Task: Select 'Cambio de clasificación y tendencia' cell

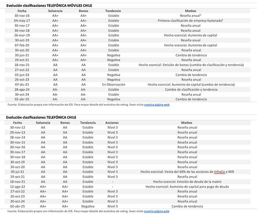Action: coord(191,89)
